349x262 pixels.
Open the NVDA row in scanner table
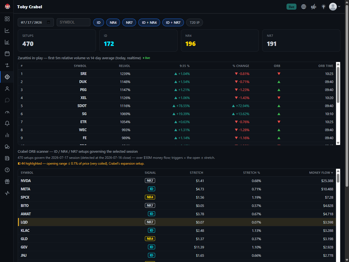click(x=177, y=181)
